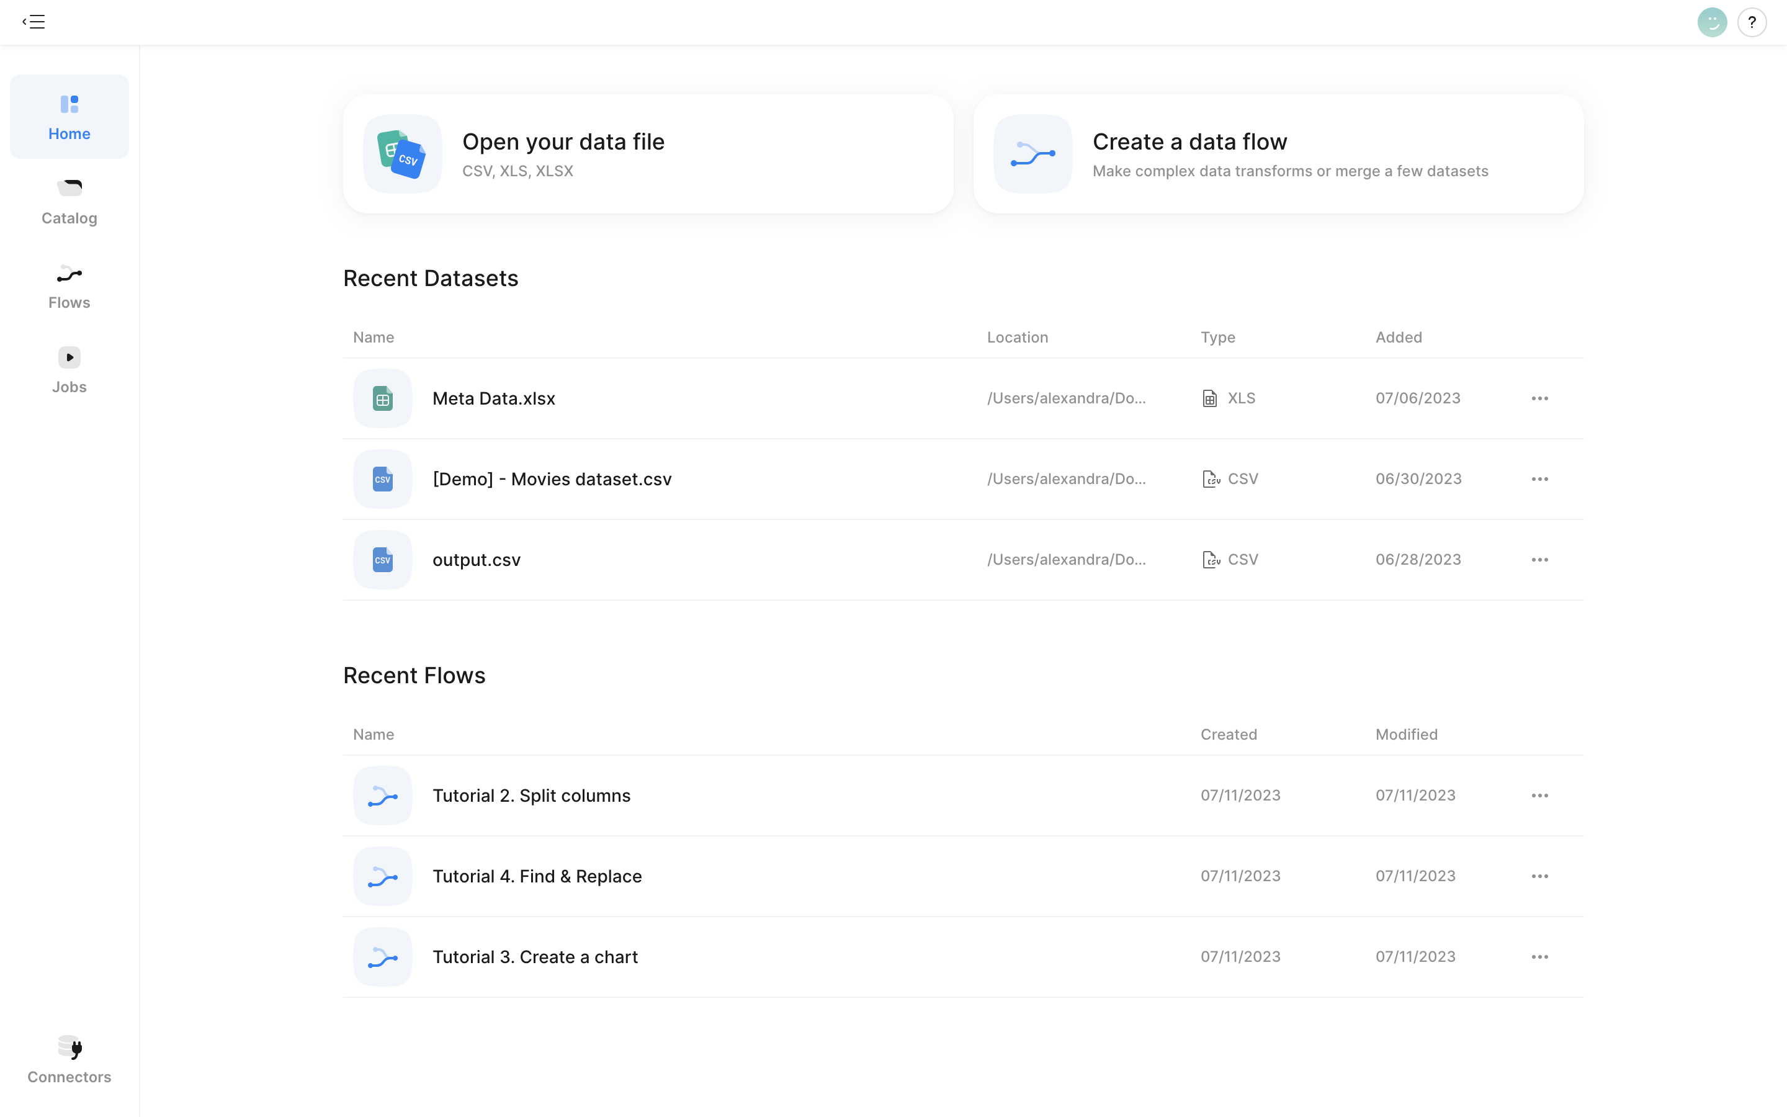The image size is (1787, 1117).
Task: Click the Added column header in Recent Datasets
Action: tap(1399, 337)
